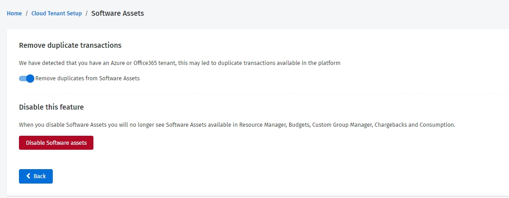Turn off the Remove duplicates switch
509x198 pixels.
[x=27, y=78]
